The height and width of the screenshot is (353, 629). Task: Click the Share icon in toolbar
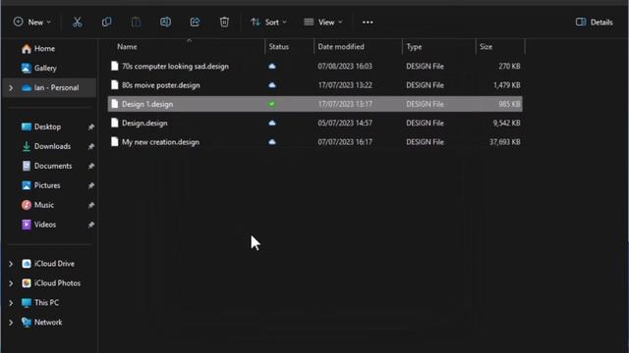coord(195,22)
